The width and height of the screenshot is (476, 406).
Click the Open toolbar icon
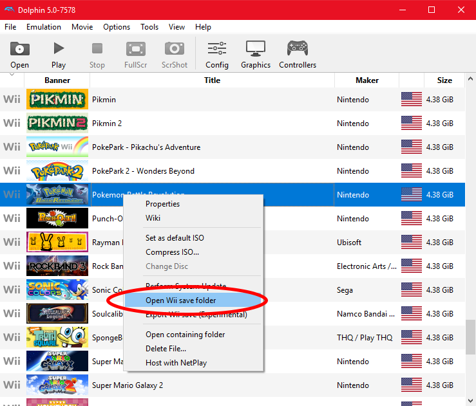click(19, 55)
